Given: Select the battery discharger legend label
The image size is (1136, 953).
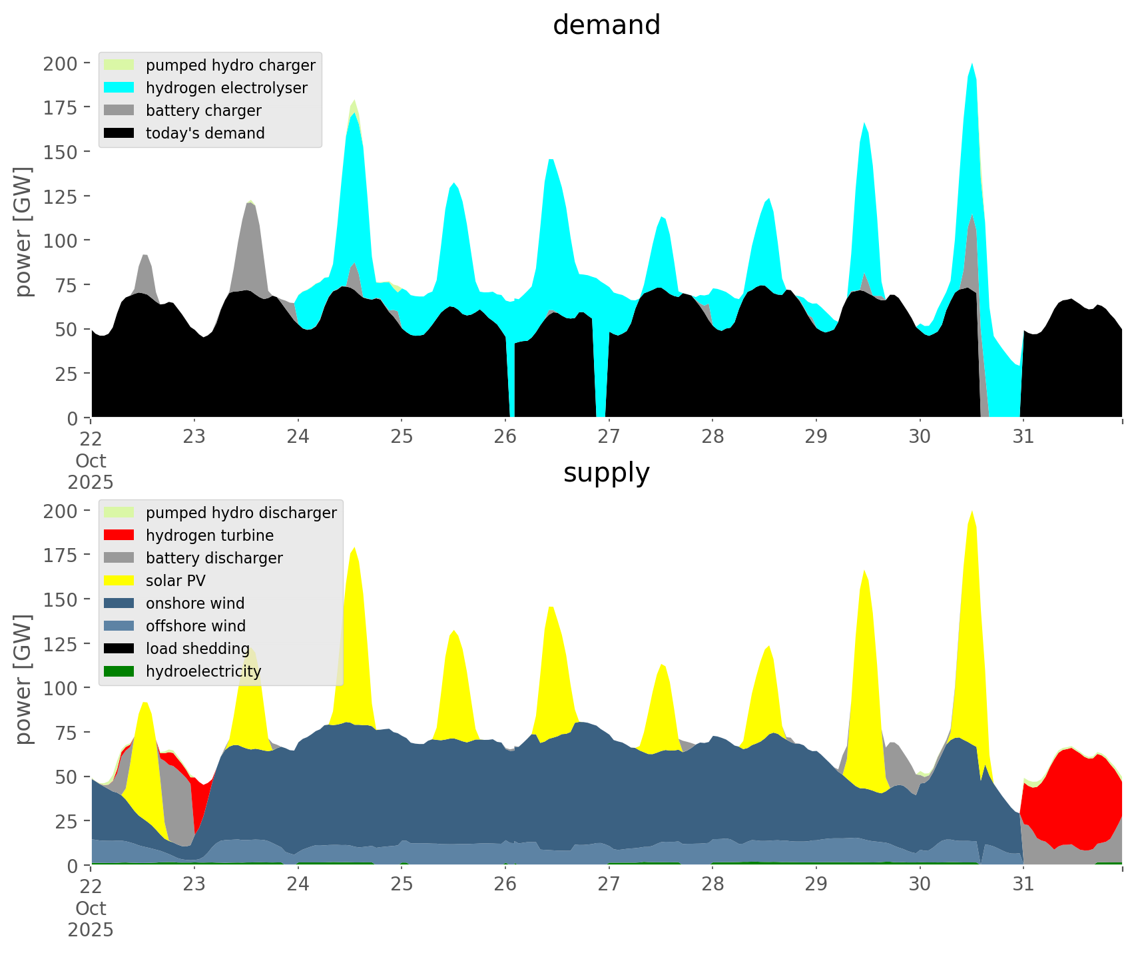Looking at the screenshot, I should (x=214, y=558).
